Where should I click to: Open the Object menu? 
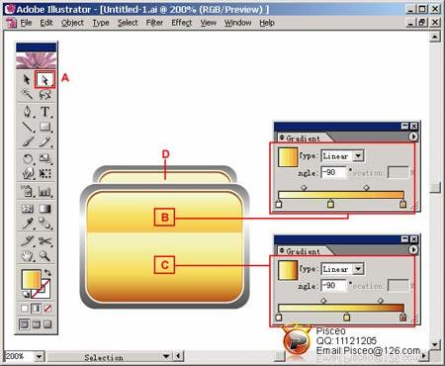[x=72, y=23]
